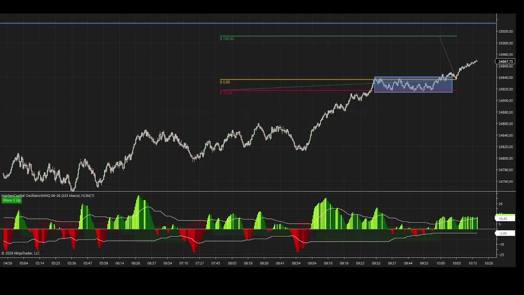Click the 10:00 time axis label
Viewport: 524px width, 295px height.
click(x=440, y=263)
